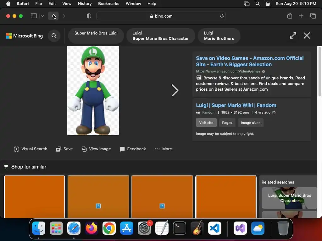Click the bing.com address bar
322x241 pixels.
(x=161, y=16)
